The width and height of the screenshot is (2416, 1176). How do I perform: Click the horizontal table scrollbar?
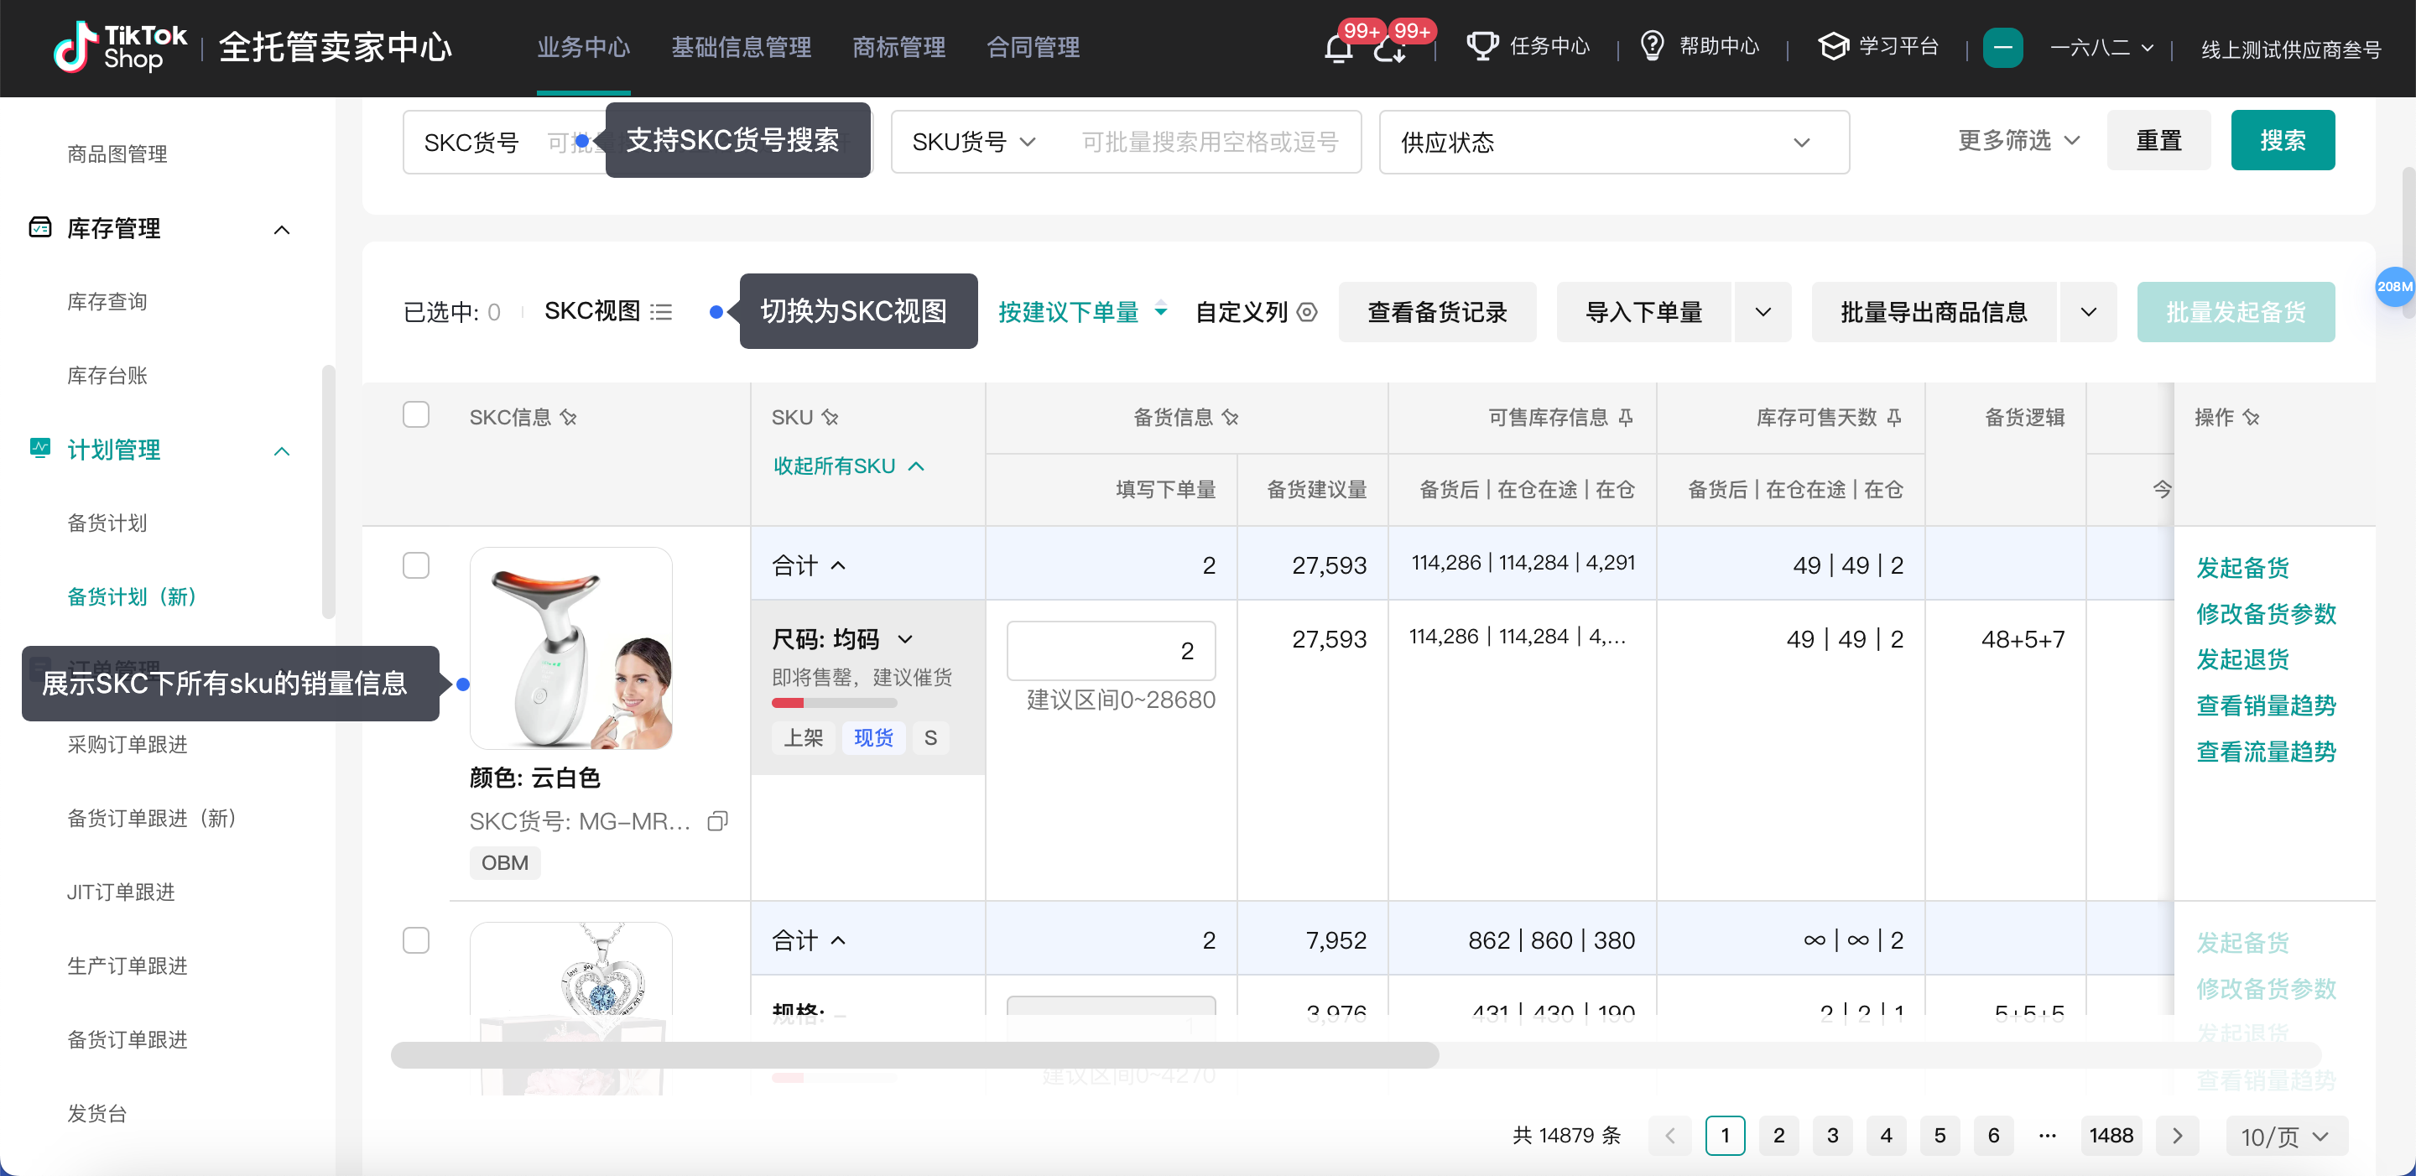(x=914, y=1055)
